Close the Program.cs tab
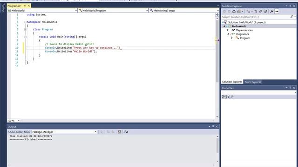298x167 pixels. [29, 6]
